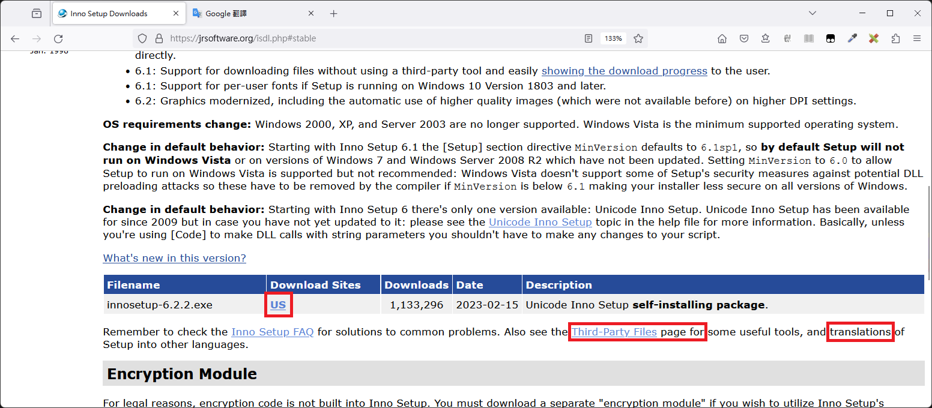The image size is (932, 408).
Task: Click the address bar URL field
Action: tap(360, 38)
